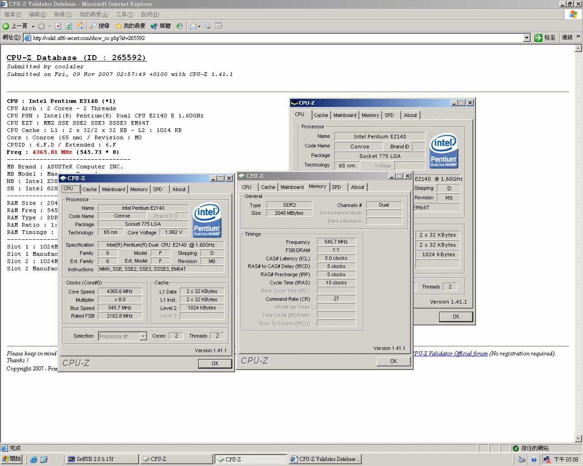
Task: Open the 我的最愛 favorites toolbar button
Action: [x=130, y=26]
